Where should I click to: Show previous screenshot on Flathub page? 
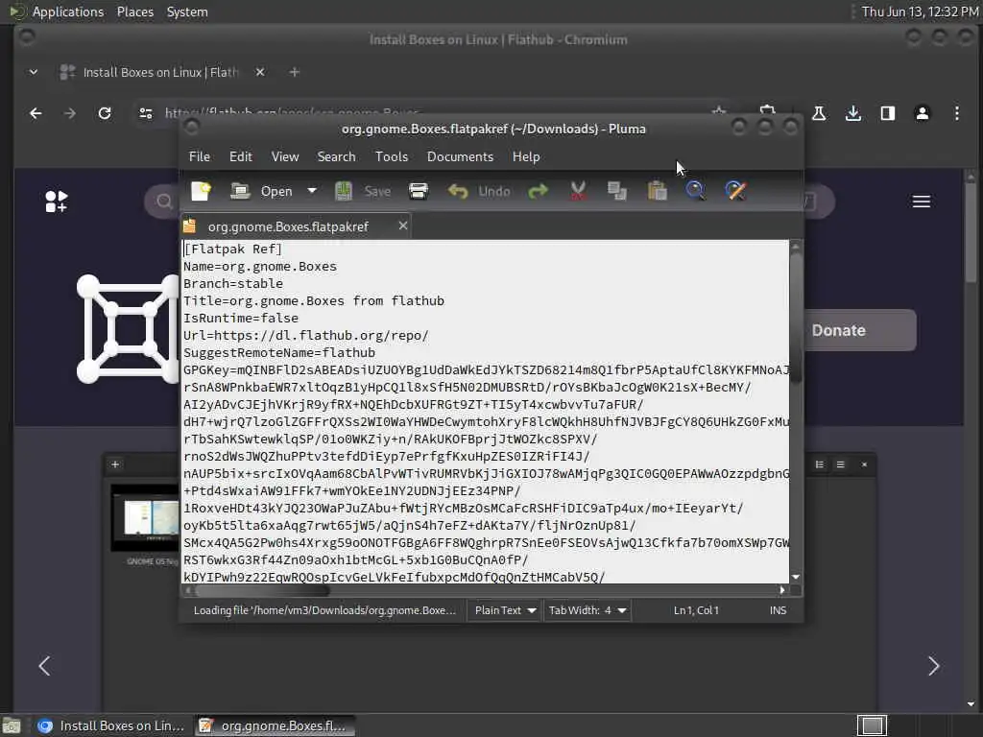pos(44,666)
